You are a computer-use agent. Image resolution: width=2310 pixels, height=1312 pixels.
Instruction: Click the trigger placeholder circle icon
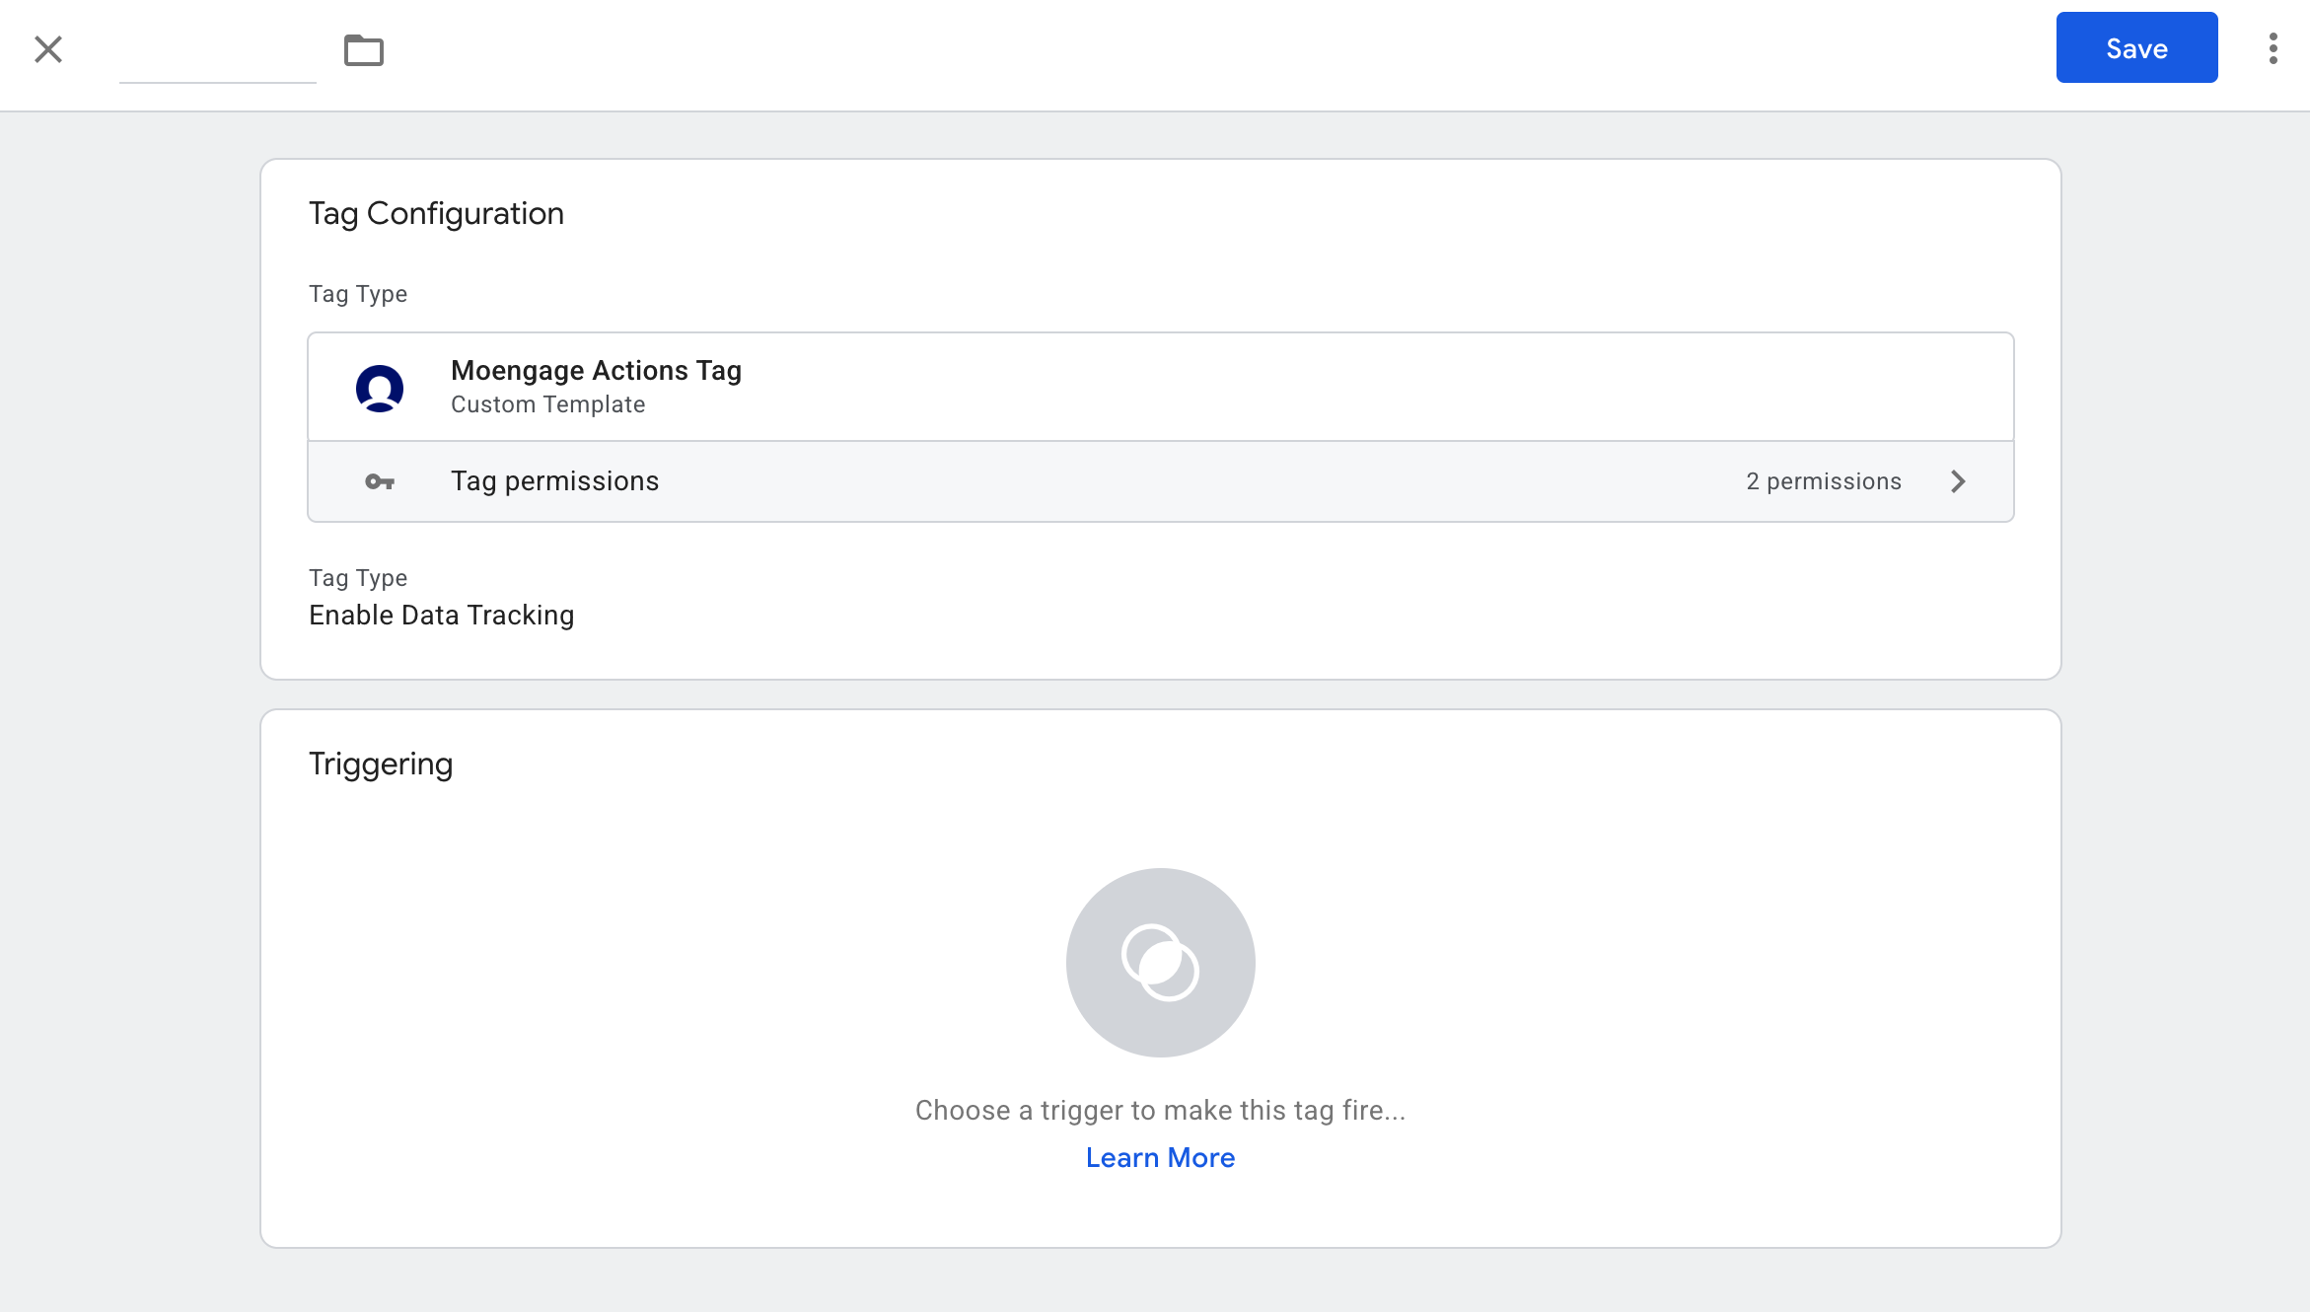point(1161,963)
